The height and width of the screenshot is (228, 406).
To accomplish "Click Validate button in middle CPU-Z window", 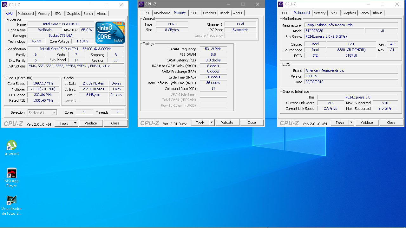I will click(x=227, y=123).
